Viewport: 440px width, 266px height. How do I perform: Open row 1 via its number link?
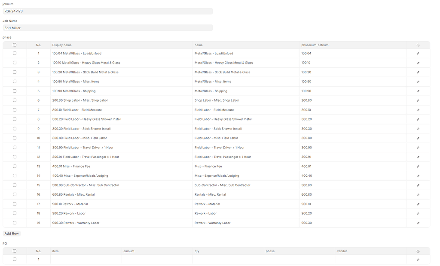coord(38,53)
